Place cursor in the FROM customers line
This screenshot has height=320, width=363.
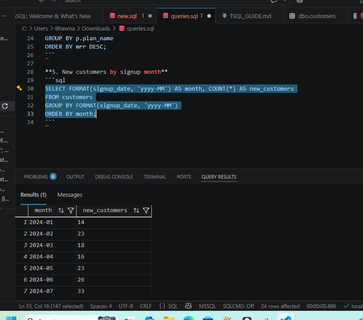[69, 97]
